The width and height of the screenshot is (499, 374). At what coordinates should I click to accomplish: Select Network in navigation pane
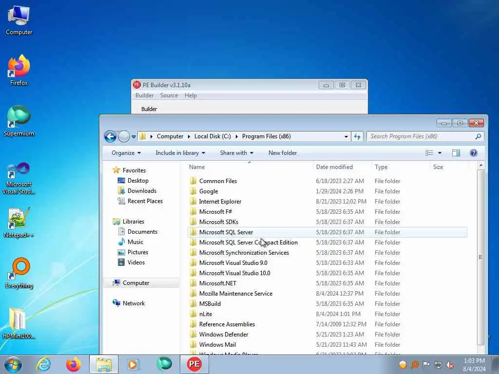click(134, 303)
